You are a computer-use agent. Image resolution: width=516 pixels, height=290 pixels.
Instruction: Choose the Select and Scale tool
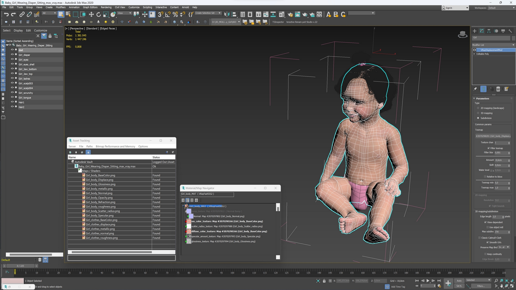pyautogui.click(x=106, y=15)
